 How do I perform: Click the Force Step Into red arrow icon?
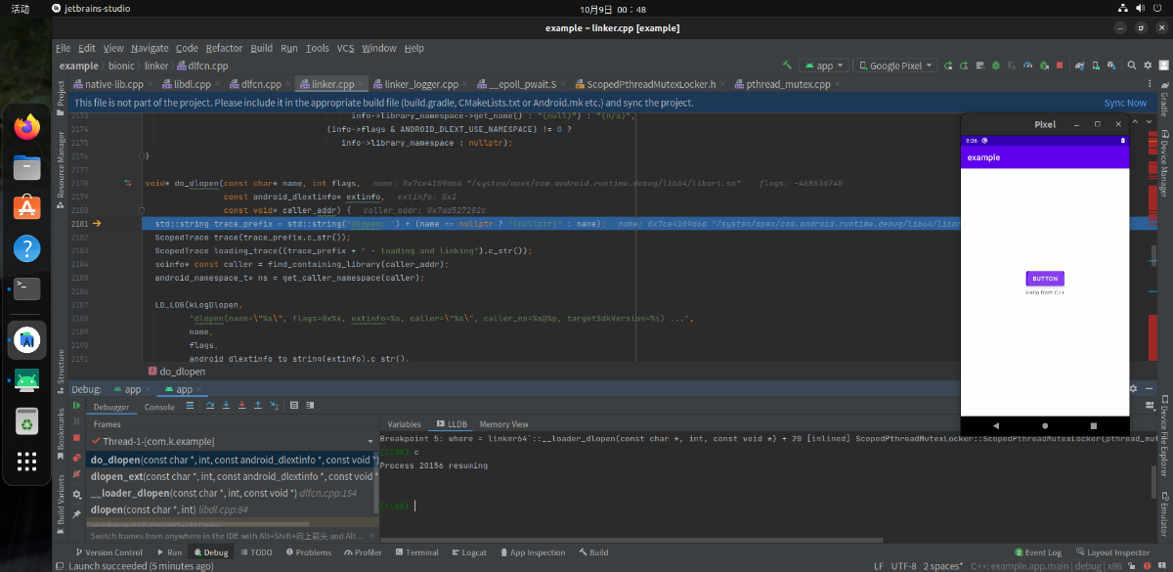click(x=241, y=405)
